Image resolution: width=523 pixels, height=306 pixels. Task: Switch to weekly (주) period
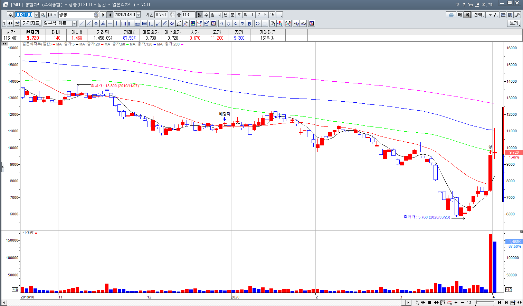206,15
